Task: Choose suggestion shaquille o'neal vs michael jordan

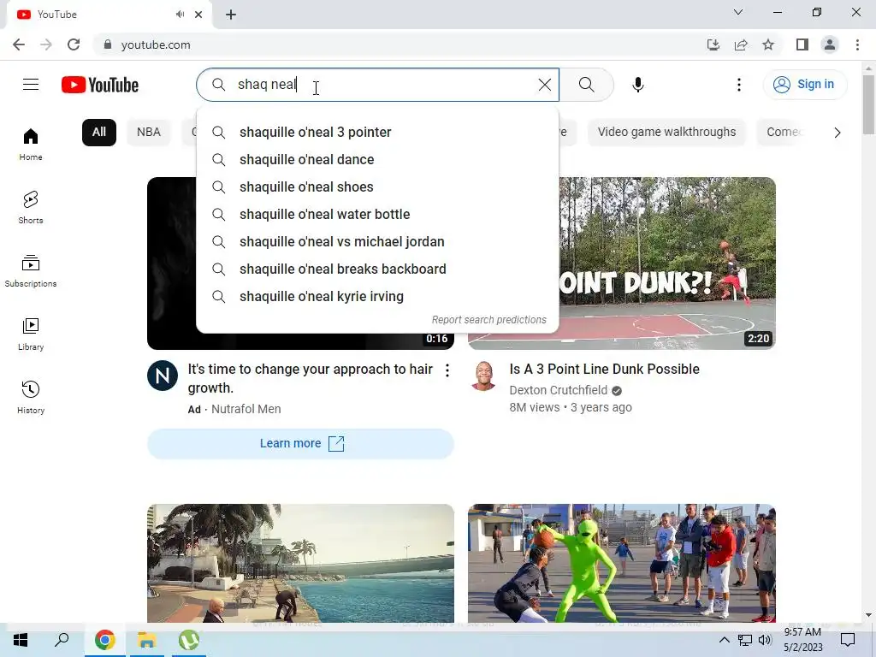Action: 377,242
